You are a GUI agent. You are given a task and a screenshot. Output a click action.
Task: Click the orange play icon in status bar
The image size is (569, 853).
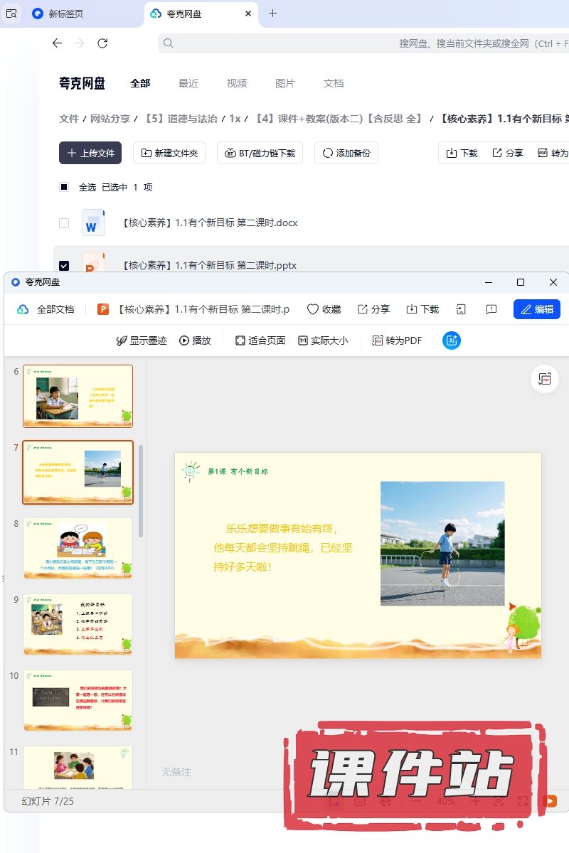tap(550, 800)
